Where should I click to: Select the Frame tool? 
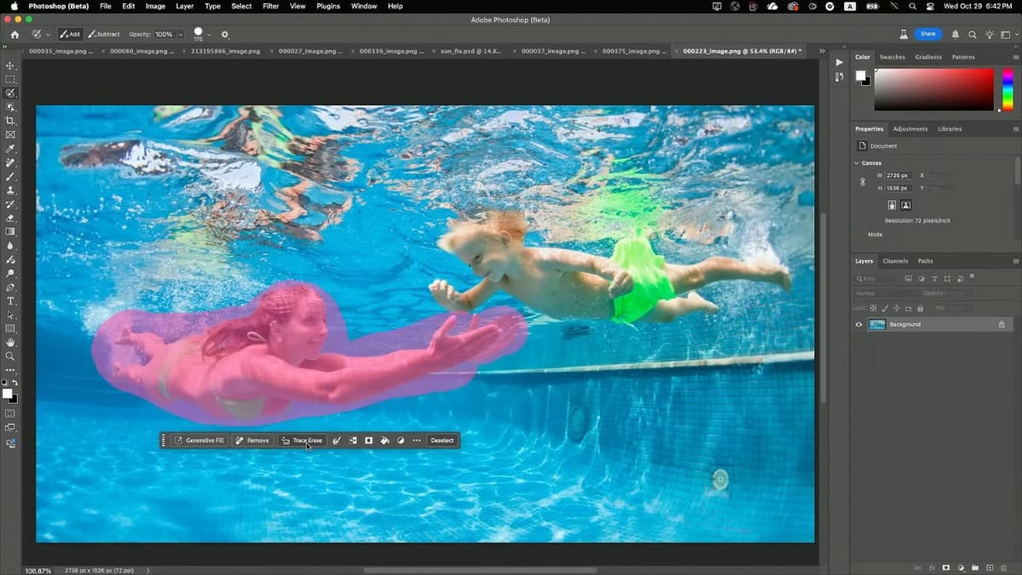pos(10,135)
